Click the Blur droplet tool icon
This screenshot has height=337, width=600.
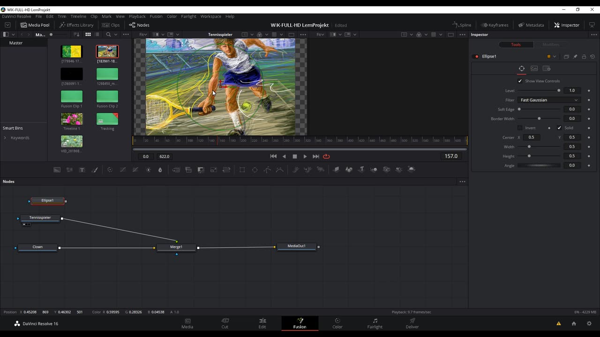(160, 170)
